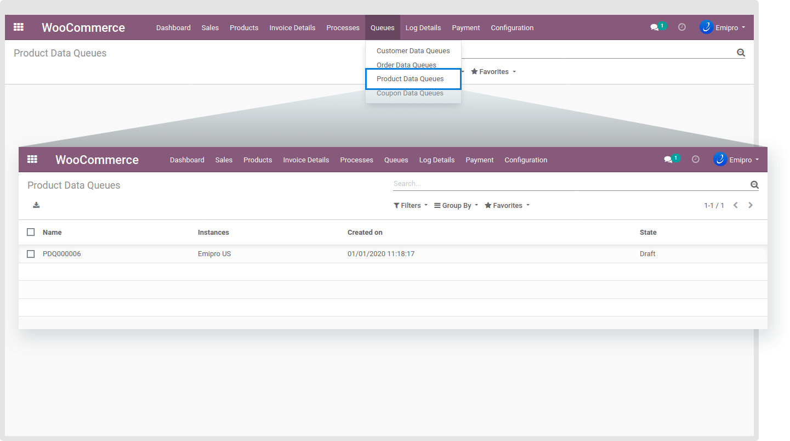
Task: Choose Order Data Queues from dropdown
Action: pos(406,65)
